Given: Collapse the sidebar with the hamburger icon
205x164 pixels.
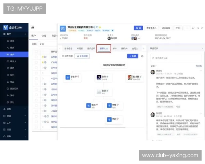Looking at the screenshot, I should [x=32, y=27].
